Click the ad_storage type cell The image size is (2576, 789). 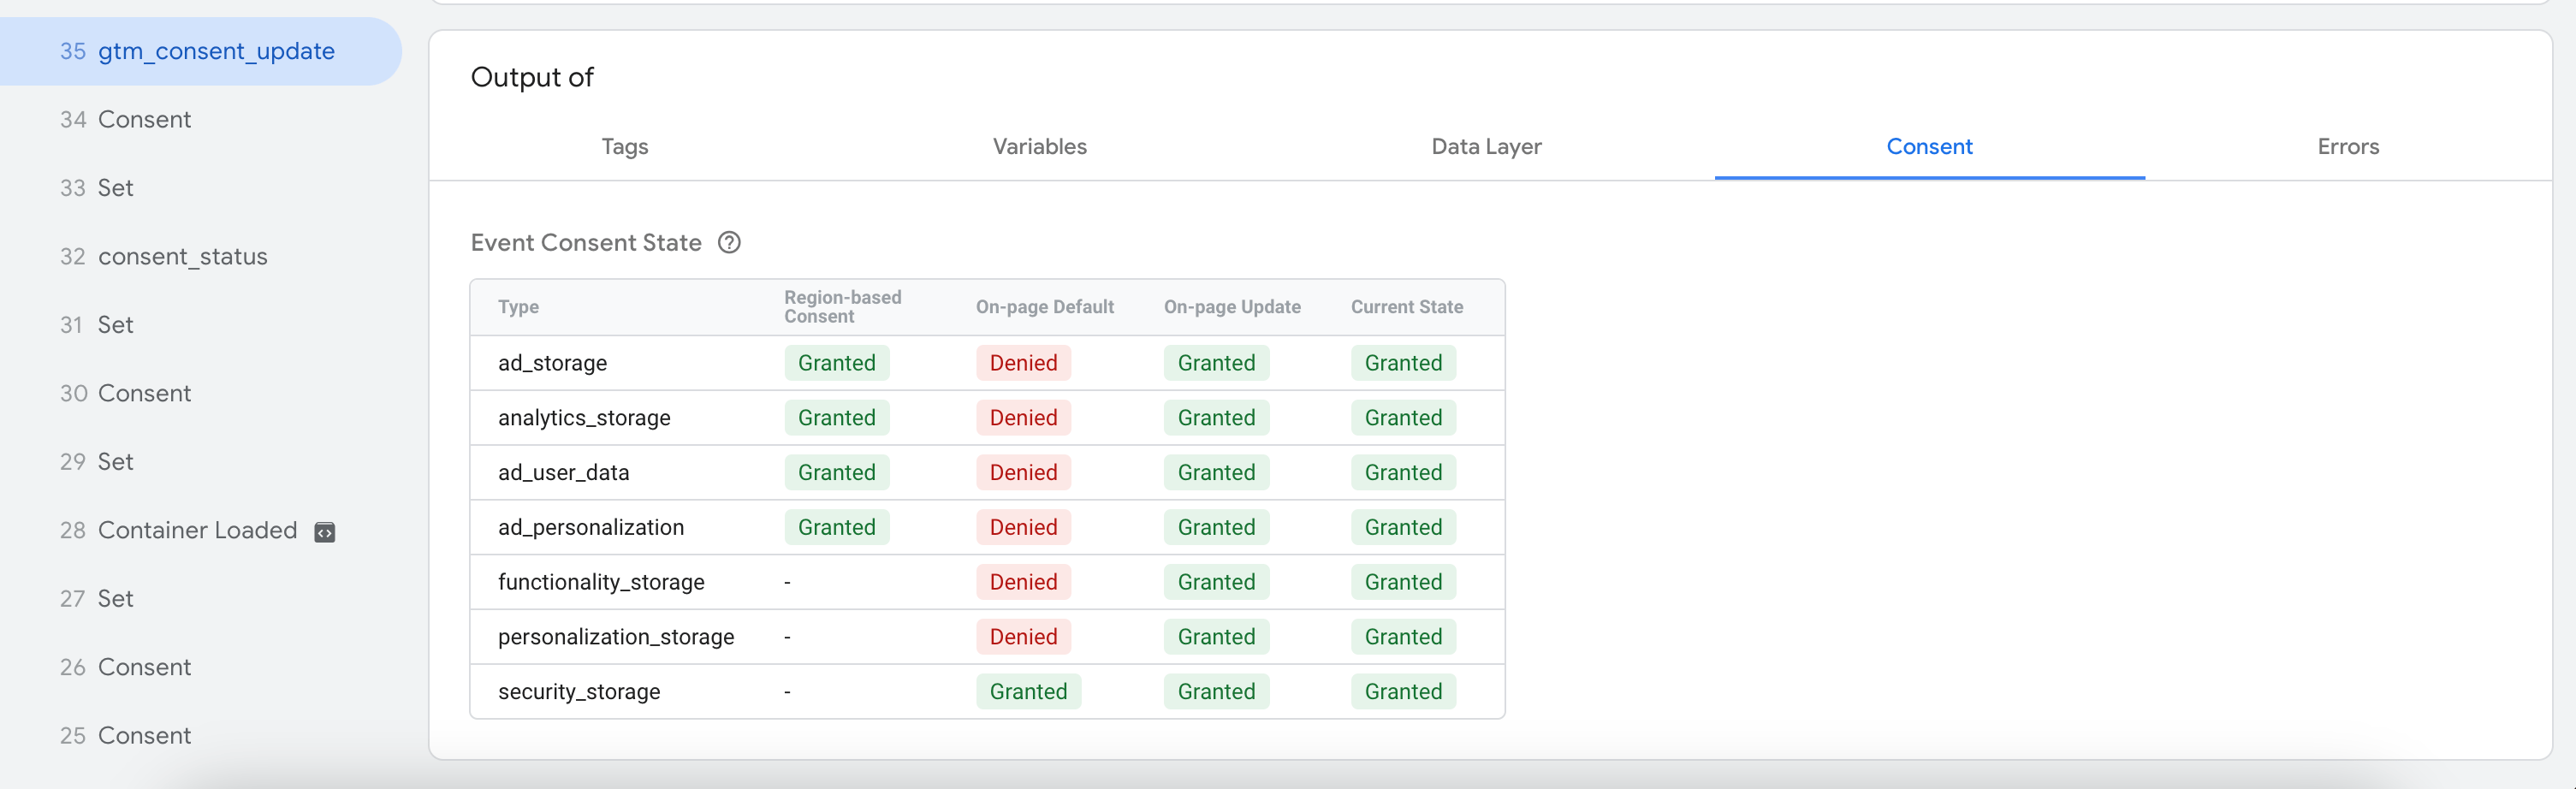pyautogui.click(x=552, y=363)
